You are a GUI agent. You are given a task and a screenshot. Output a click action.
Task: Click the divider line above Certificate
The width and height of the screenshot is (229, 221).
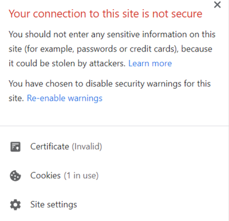tap(114, 126)
